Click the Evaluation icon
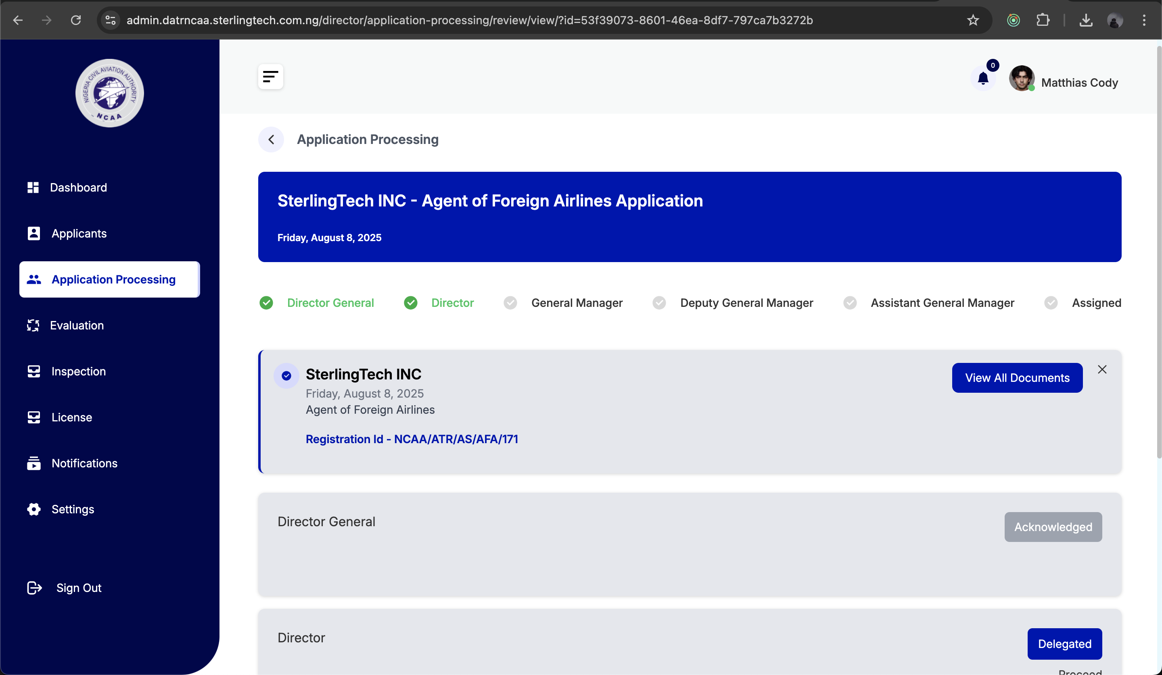 [x=33, y=325]
